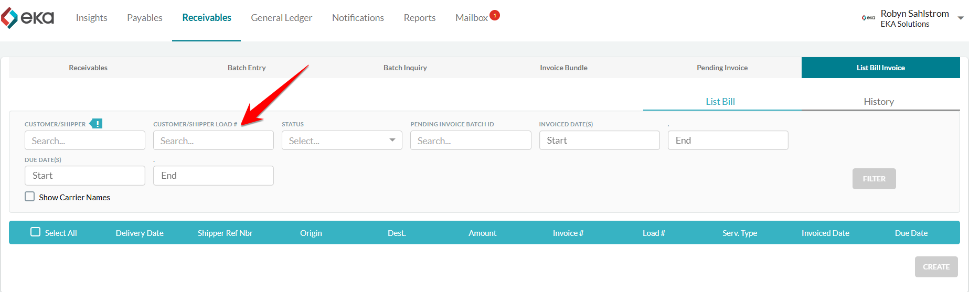Click the Shipper Ref Nbr column header
This screenshot has width=969, height=292.
(x=225, y=233)
